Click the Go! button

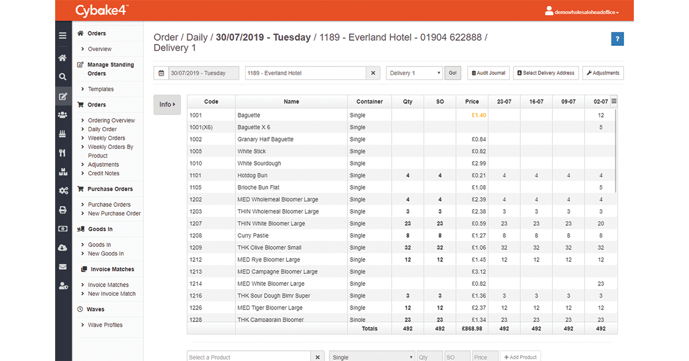tap(452, 73)
